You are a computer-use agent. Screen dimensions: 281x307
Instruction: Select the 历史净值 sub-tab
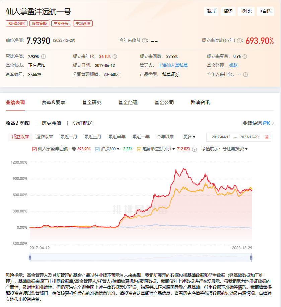click(x=52, y=123)
